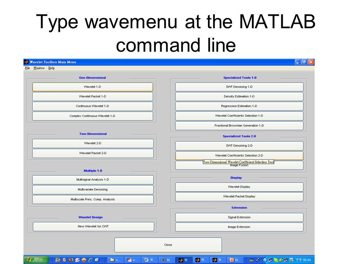Launch the Wavelet 1-D tool
This screenshot has height=264, width=352.
(92, 87)
